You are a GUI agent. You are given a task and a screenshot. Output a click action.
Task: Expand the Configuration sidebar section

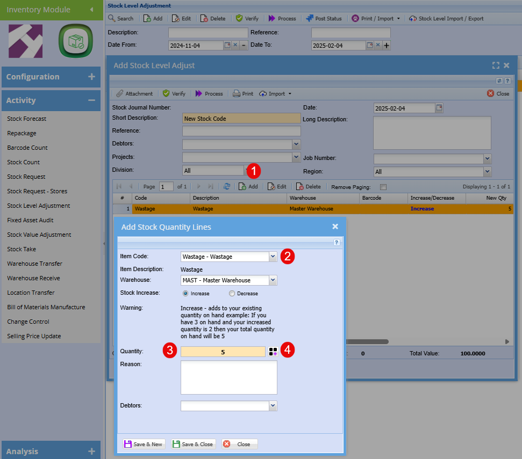click(x=51, y=77)
